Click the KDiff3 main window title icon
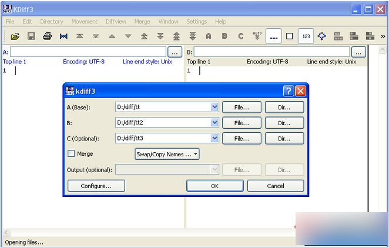 [x=7, y=9]
